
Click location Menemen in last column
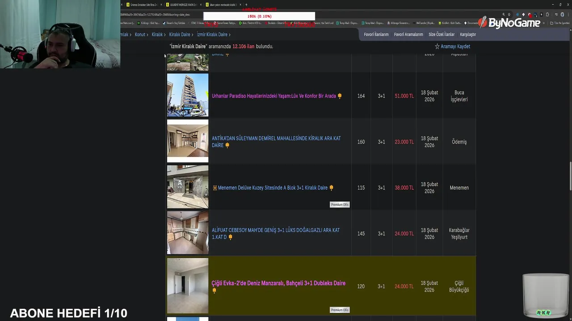459,188
